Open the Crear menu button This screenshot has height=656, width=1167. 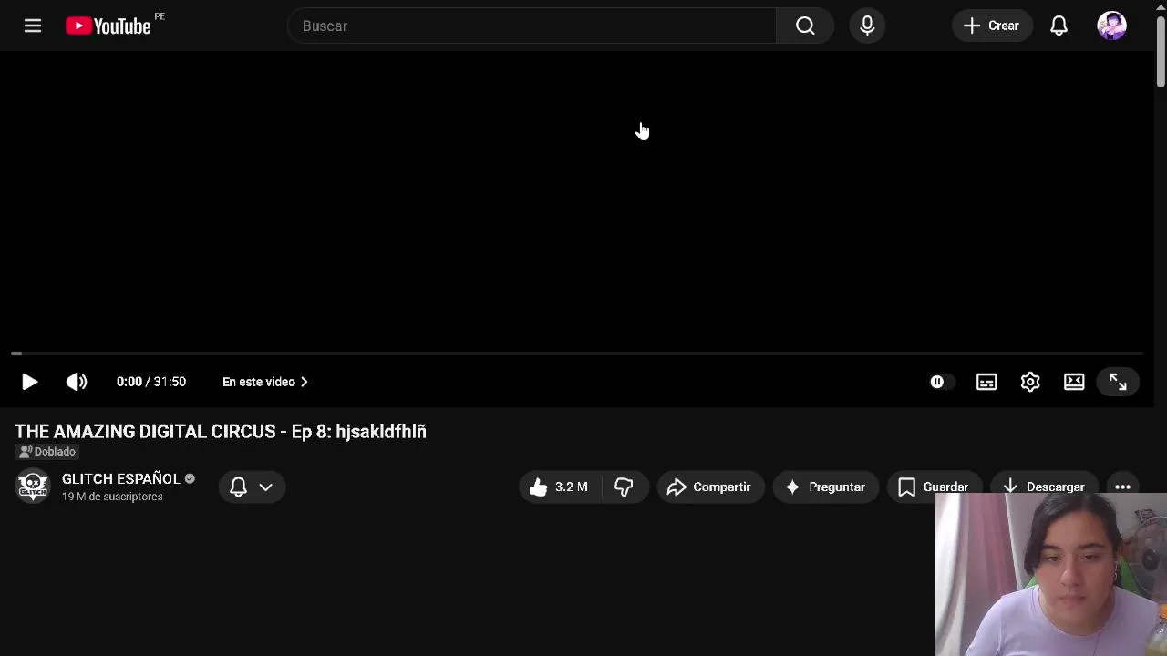pos(992,26)
